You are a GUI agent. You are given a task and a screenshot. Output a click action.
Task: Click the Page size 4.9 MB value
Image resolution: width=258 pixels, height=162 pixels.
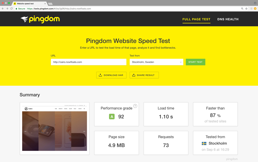point(117,145)
